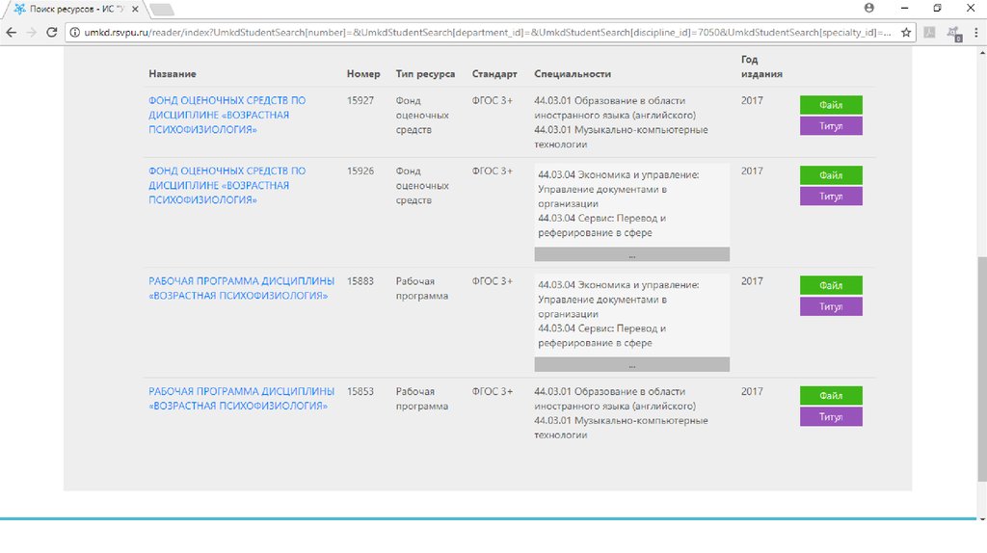Click the number cell 15883
This screenshot has height=553, width=987.
(x=360, y=281)
